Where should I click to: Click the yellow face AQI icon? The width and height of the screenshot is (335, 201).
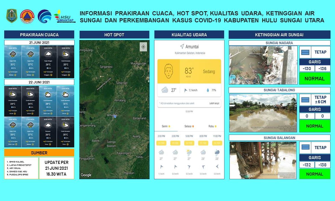tap(168, 71)
